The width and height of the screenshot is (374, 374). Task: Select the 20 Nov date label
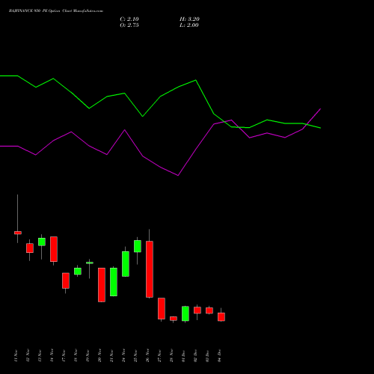point(99,356)
